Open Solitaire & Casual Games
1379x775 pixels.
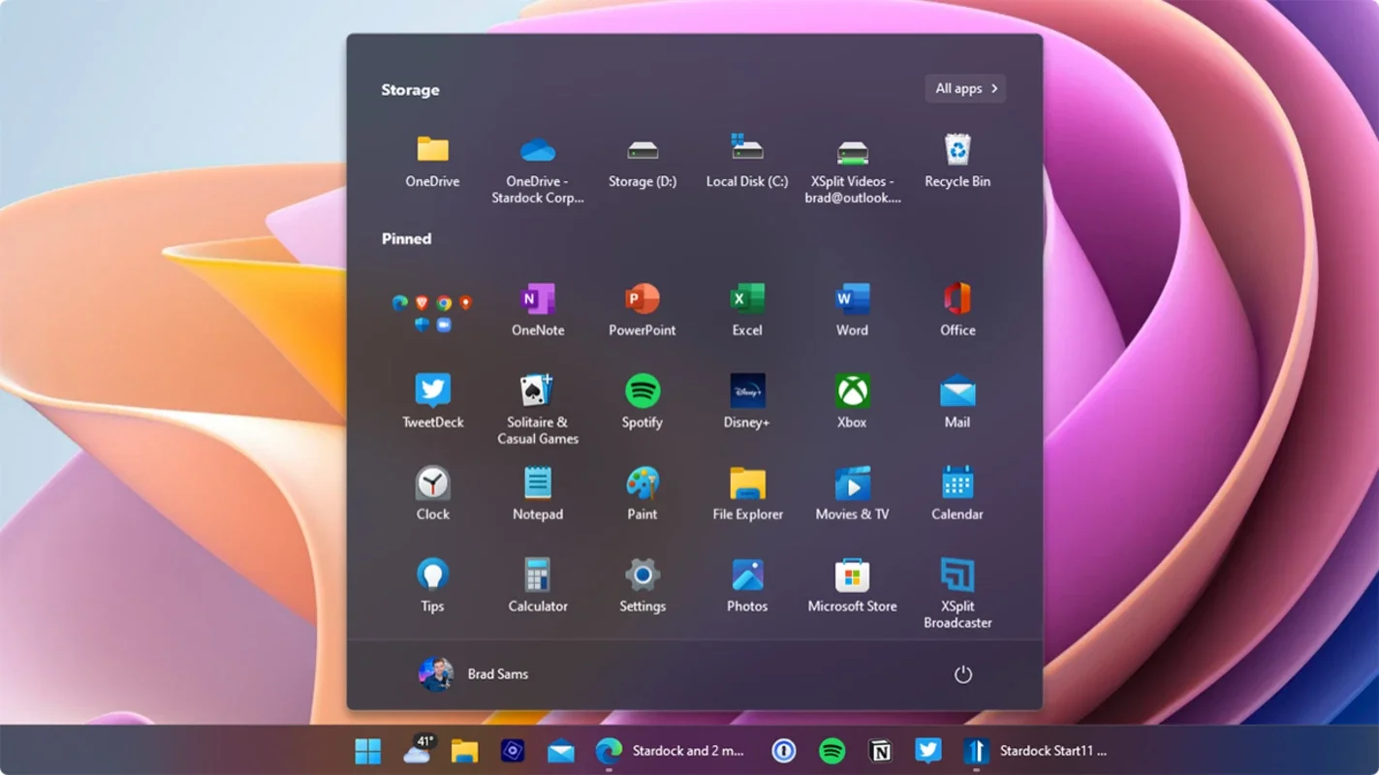click(538, 410)
